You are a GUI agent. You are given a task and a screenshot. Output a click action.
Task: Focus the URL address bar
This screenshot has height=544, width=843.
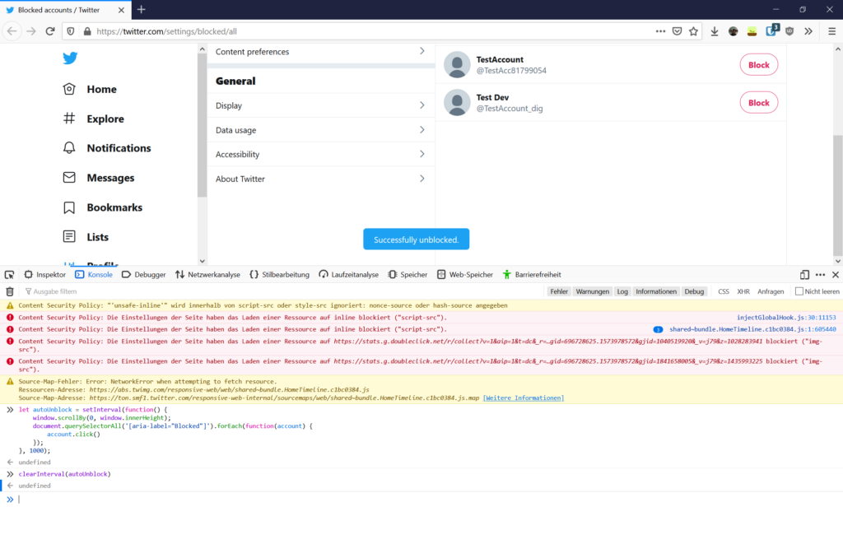pos(371,31)
